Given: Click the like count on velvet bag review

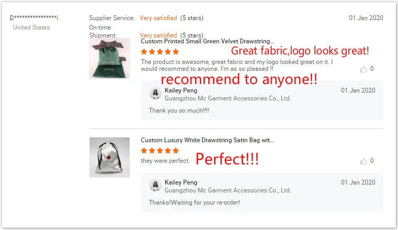Looking at the screenshot, I should [x=372, y=69].
